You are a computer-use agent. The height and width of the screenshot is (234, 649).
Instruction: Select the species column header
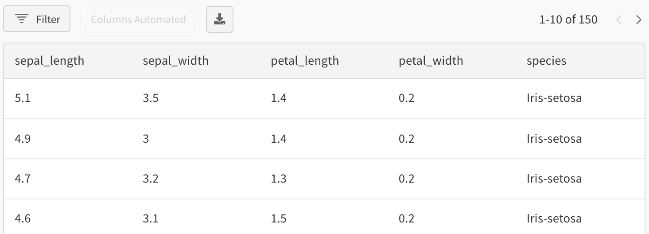[x=546, y=61]
